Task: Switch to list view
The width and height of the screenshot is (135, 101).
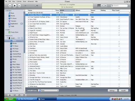Action: pyautogui.click(x=99, y=6)
